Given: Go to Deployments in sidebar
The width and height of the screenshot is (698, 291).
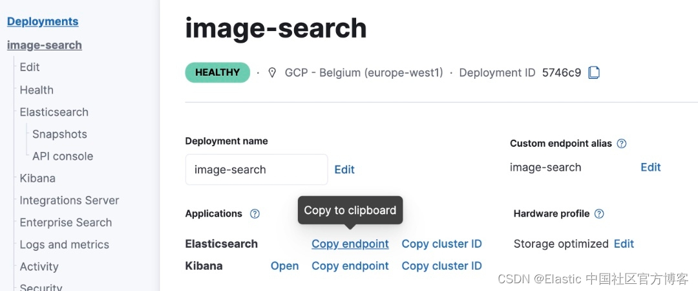Looking at the screenshot, I should tap(43, 21).
